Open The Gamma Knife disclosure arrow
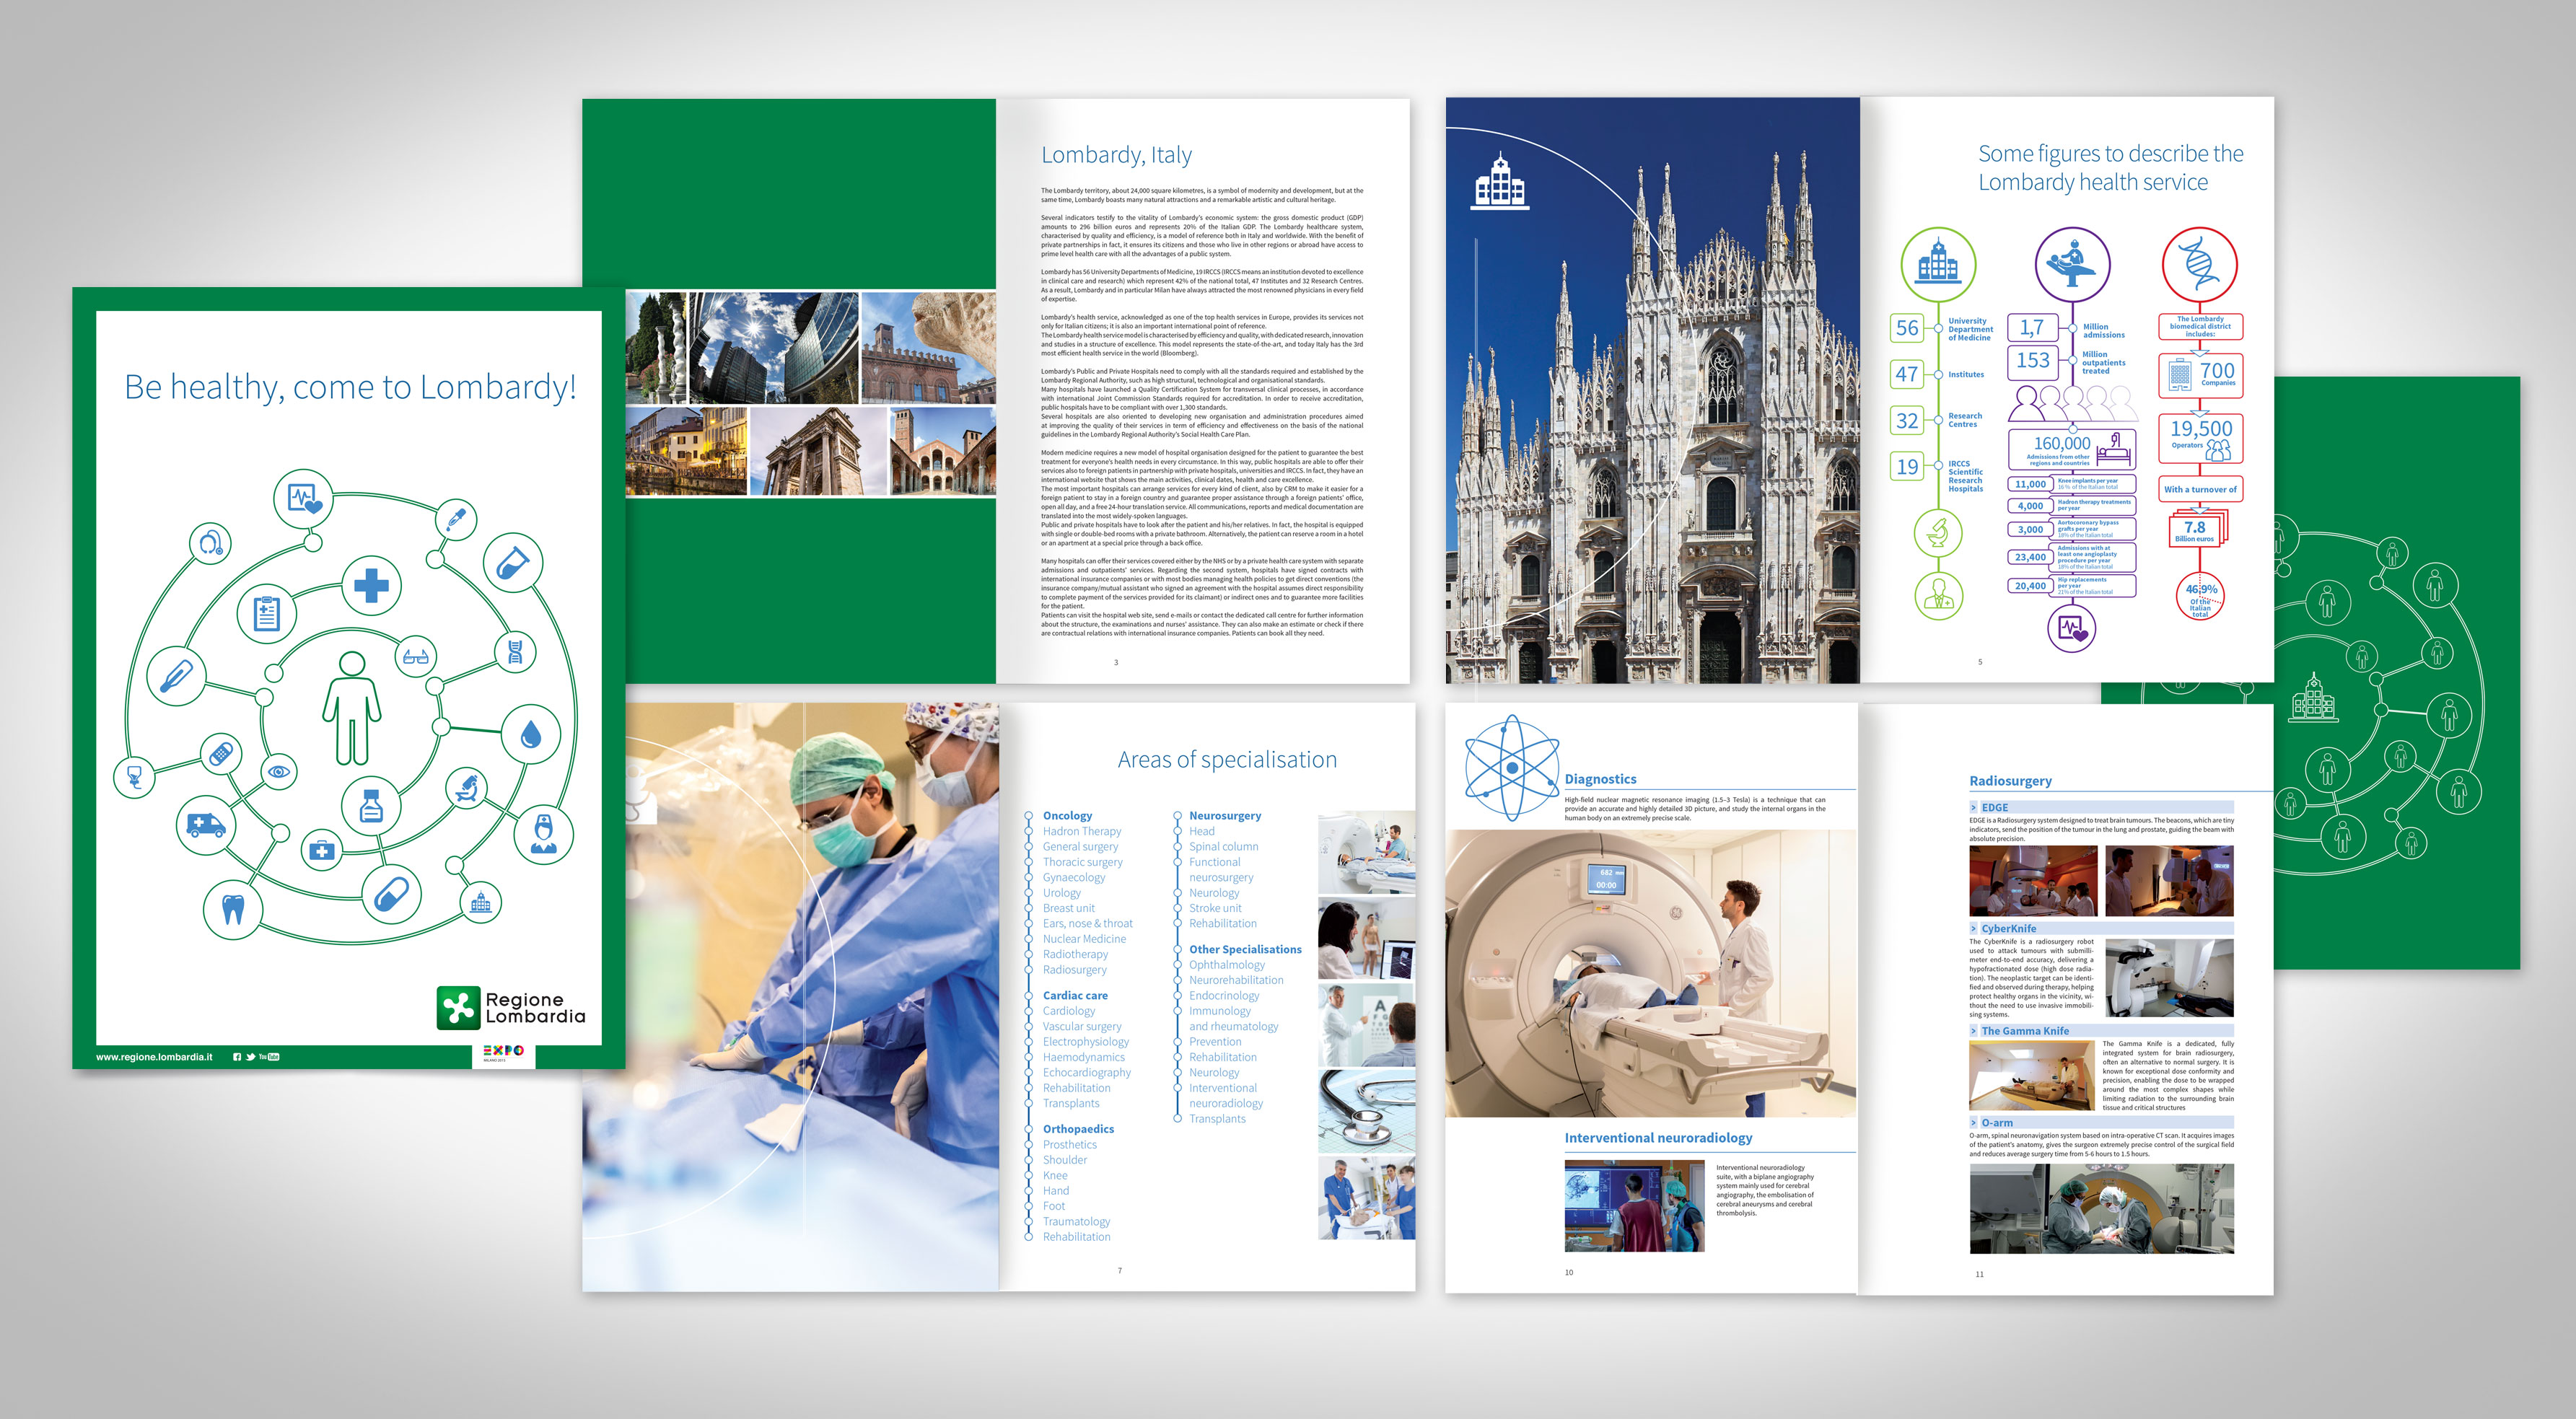The width and height of the screenshot is (2576, 1419). (1973, 1031)
